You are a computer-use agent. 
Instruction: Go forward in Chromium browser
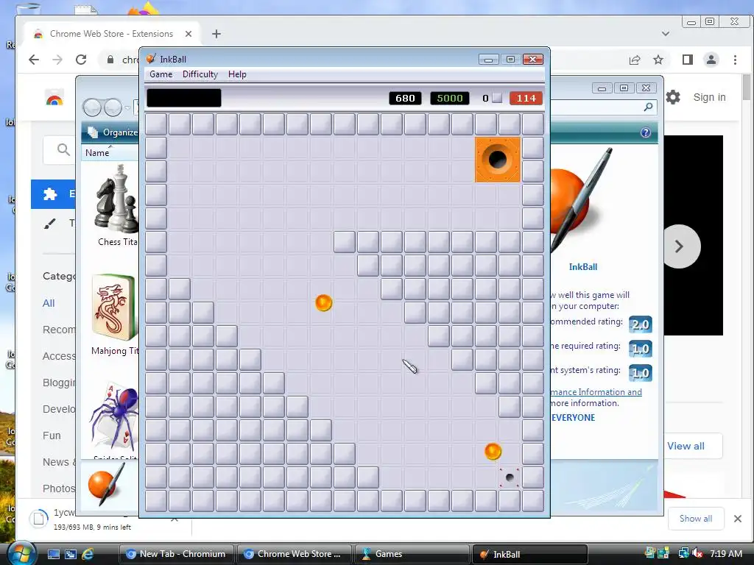click(x=57, y=60)
